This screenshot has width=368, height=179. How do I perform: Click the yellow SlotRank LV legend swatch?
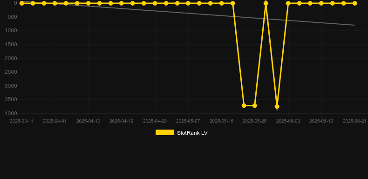click(x=165, y=132)
